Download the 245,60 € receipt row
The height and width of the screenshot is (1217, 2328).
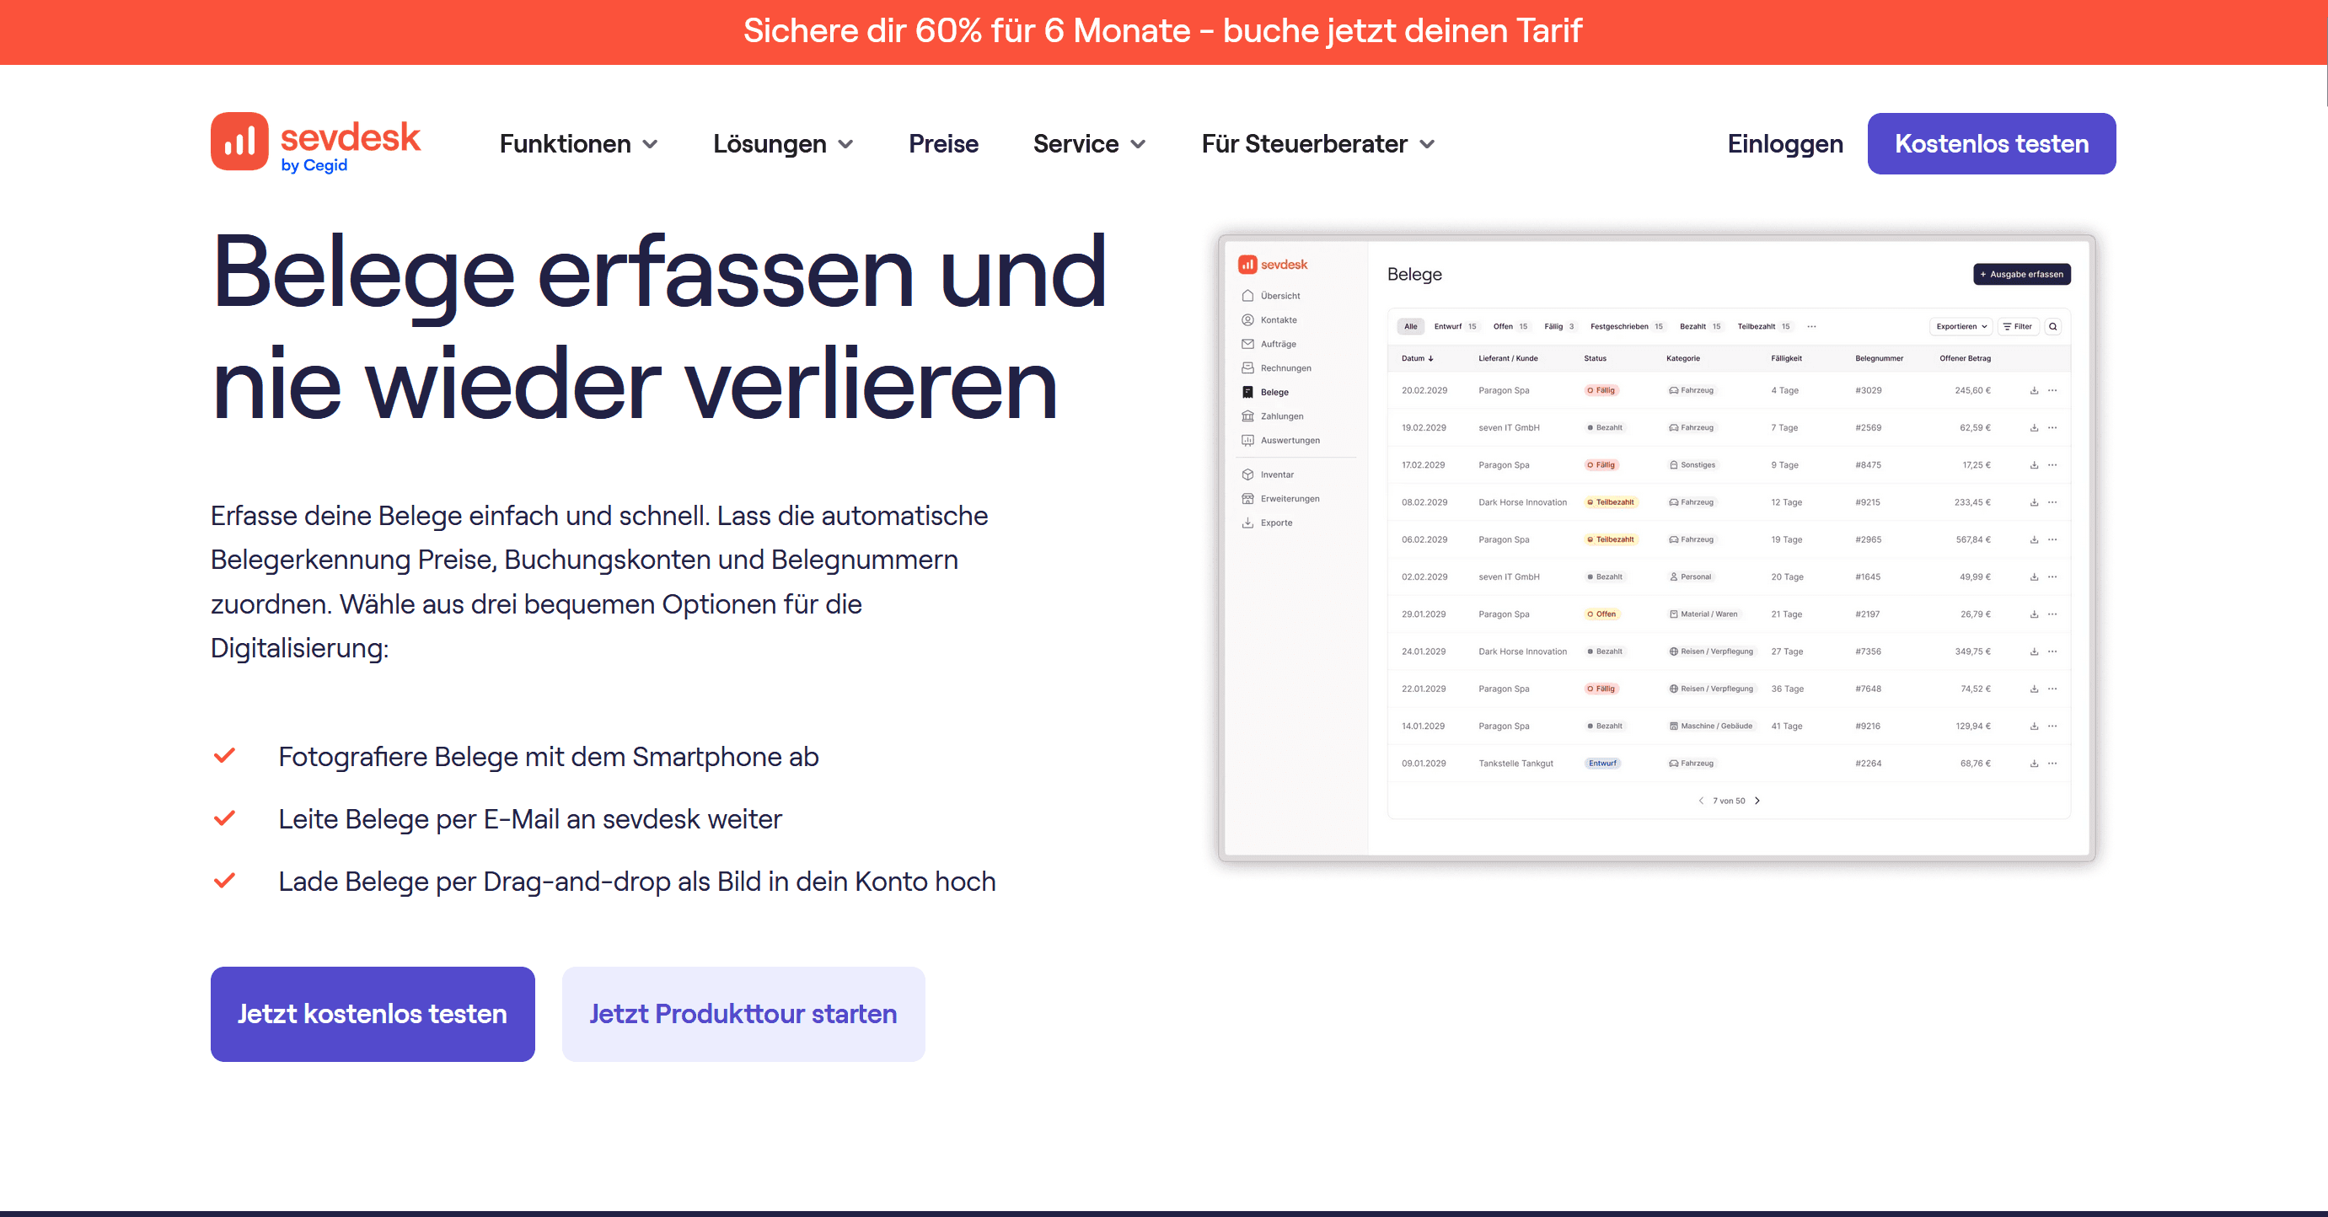click(x=2033, y=390)
